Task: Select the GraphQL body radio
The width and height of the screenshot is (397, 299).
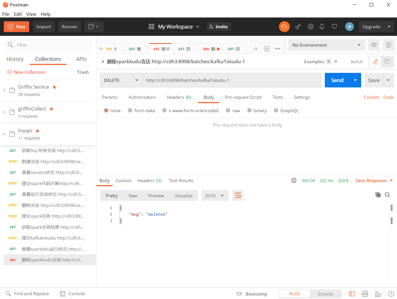Action: click(x=276, y=110)
